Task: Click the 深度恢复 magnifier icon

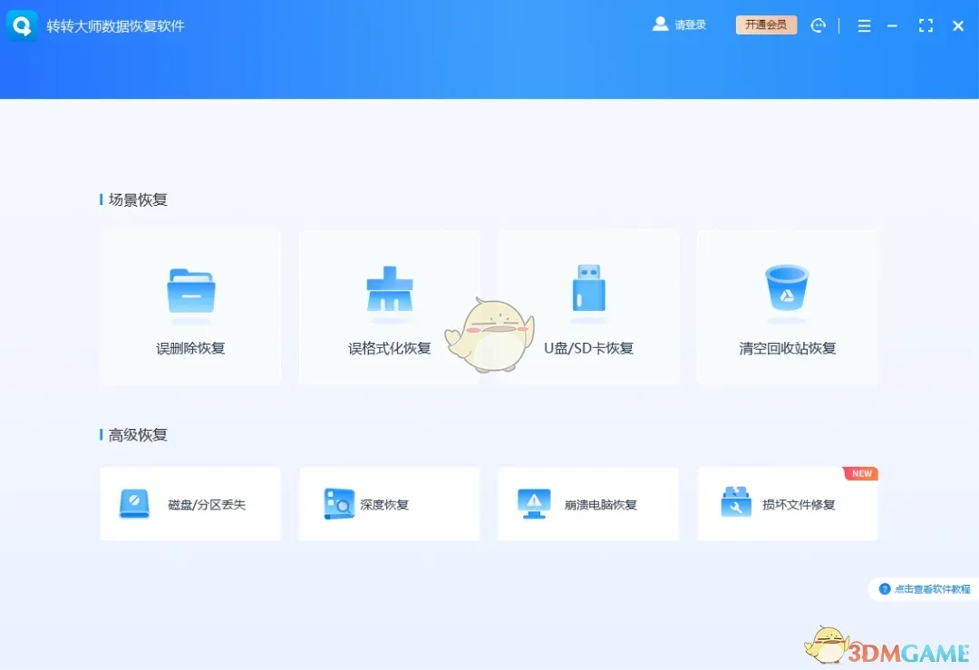Action: tap(337, 503)
